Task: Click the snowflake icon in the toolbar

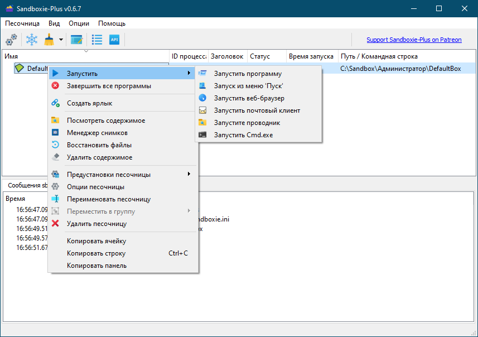Action: pyautogui.click(x=32, y=40)
